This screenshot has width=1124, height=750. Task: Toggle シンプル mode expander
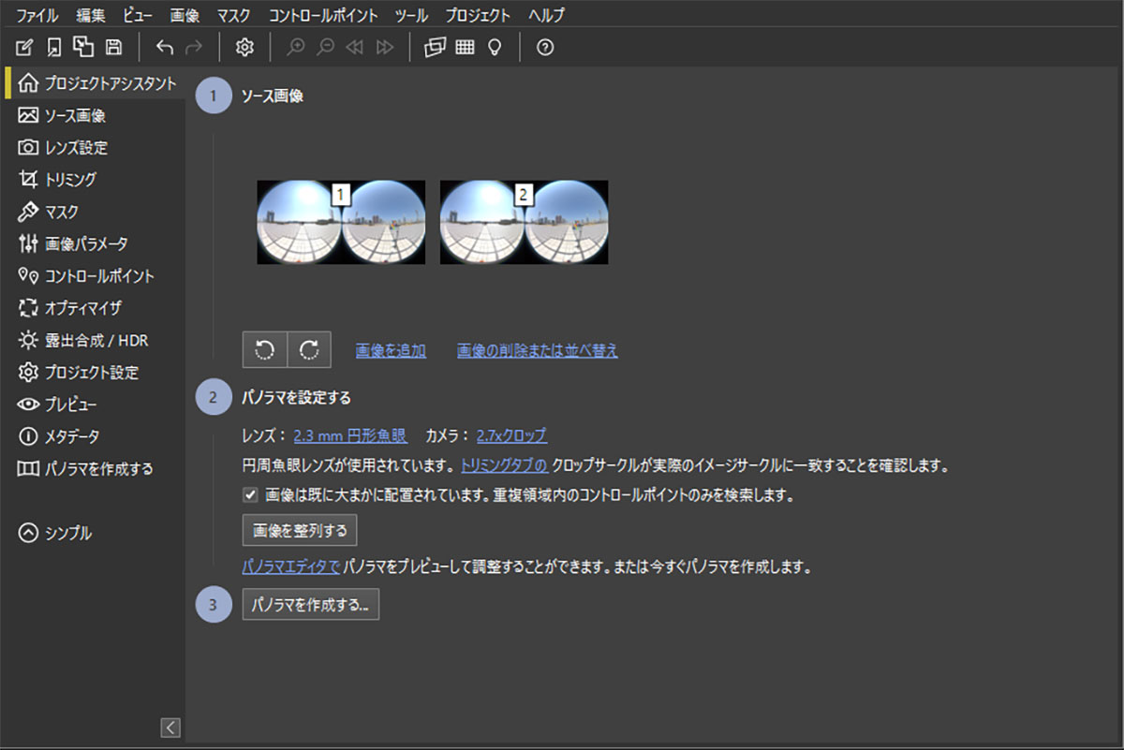(56, 533)
